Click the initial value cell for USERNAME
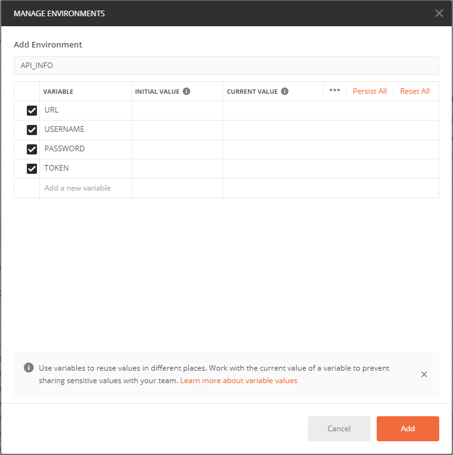453x455 pixels. coord(177,130)
